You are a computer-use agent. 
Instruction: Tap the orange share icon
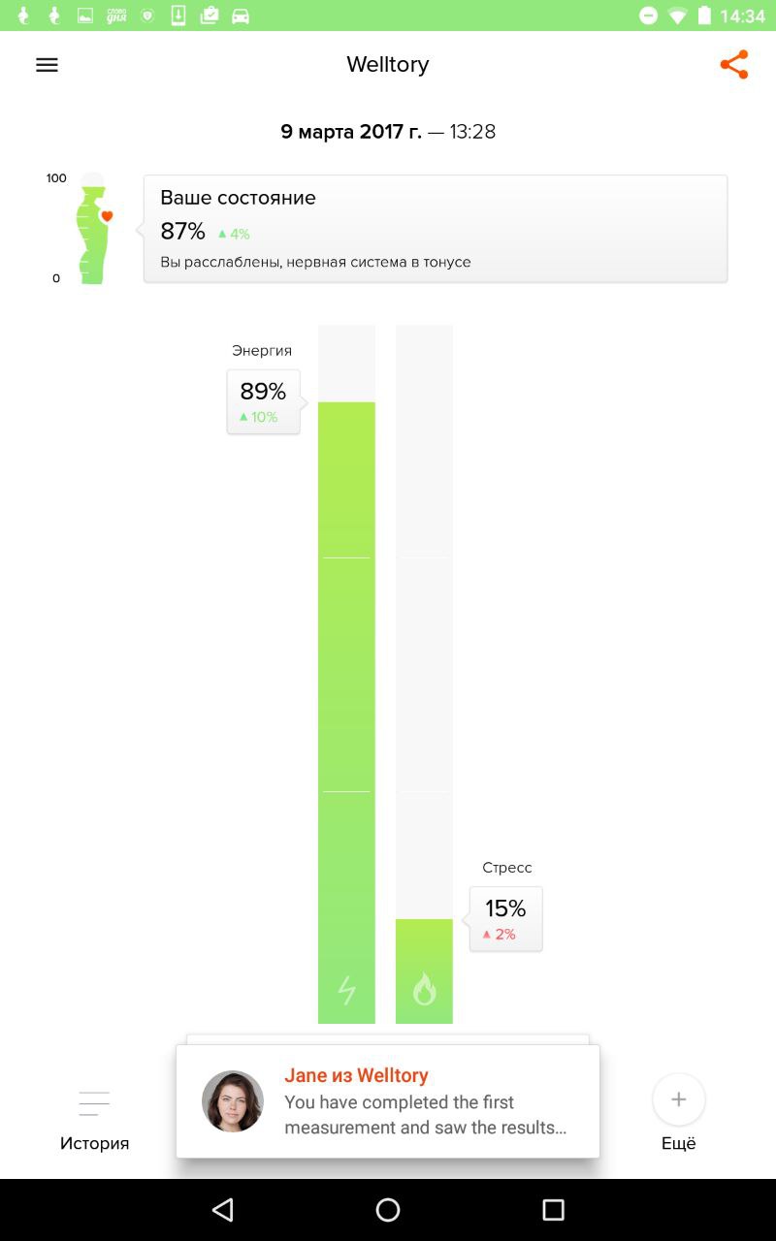tap(734, 65)
